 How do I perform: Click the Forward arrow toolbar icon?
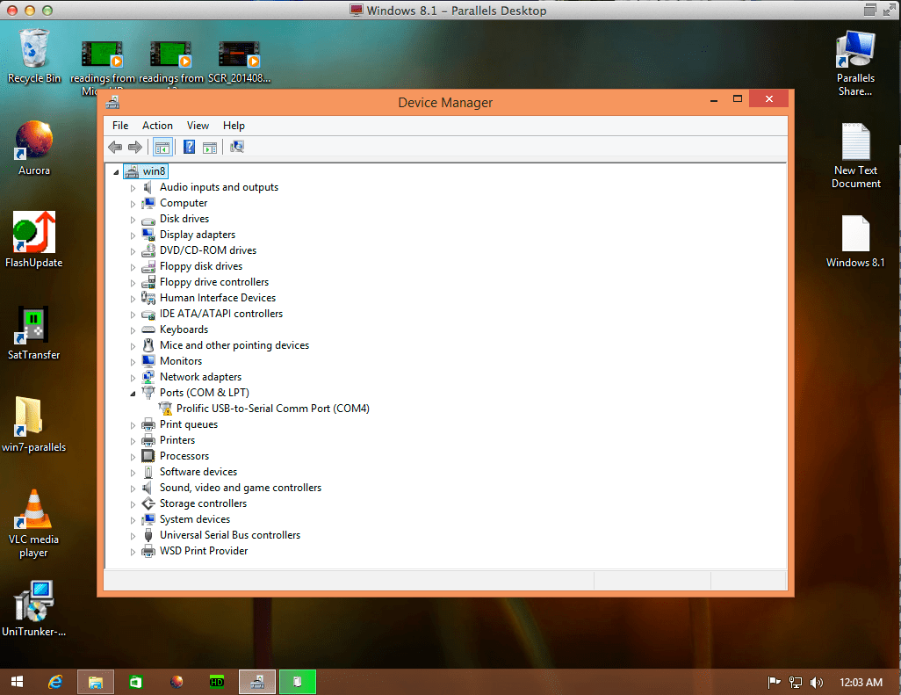[135, 147]
